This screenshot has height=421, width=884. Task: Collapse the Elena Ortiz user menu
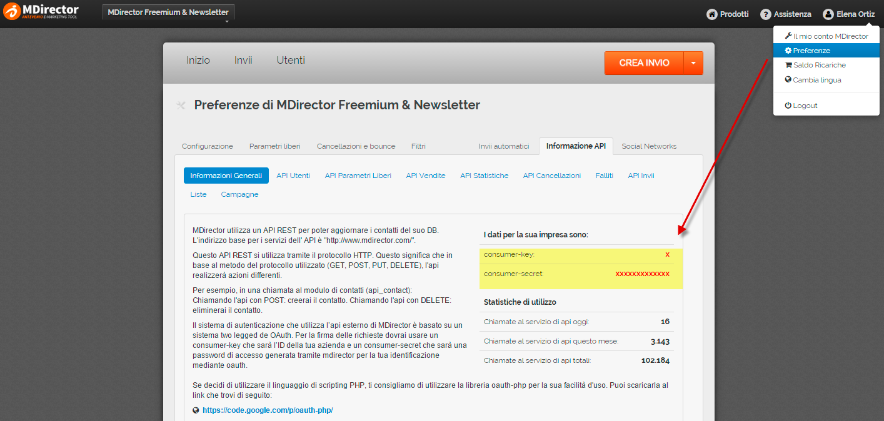click(x=848, y=14)
